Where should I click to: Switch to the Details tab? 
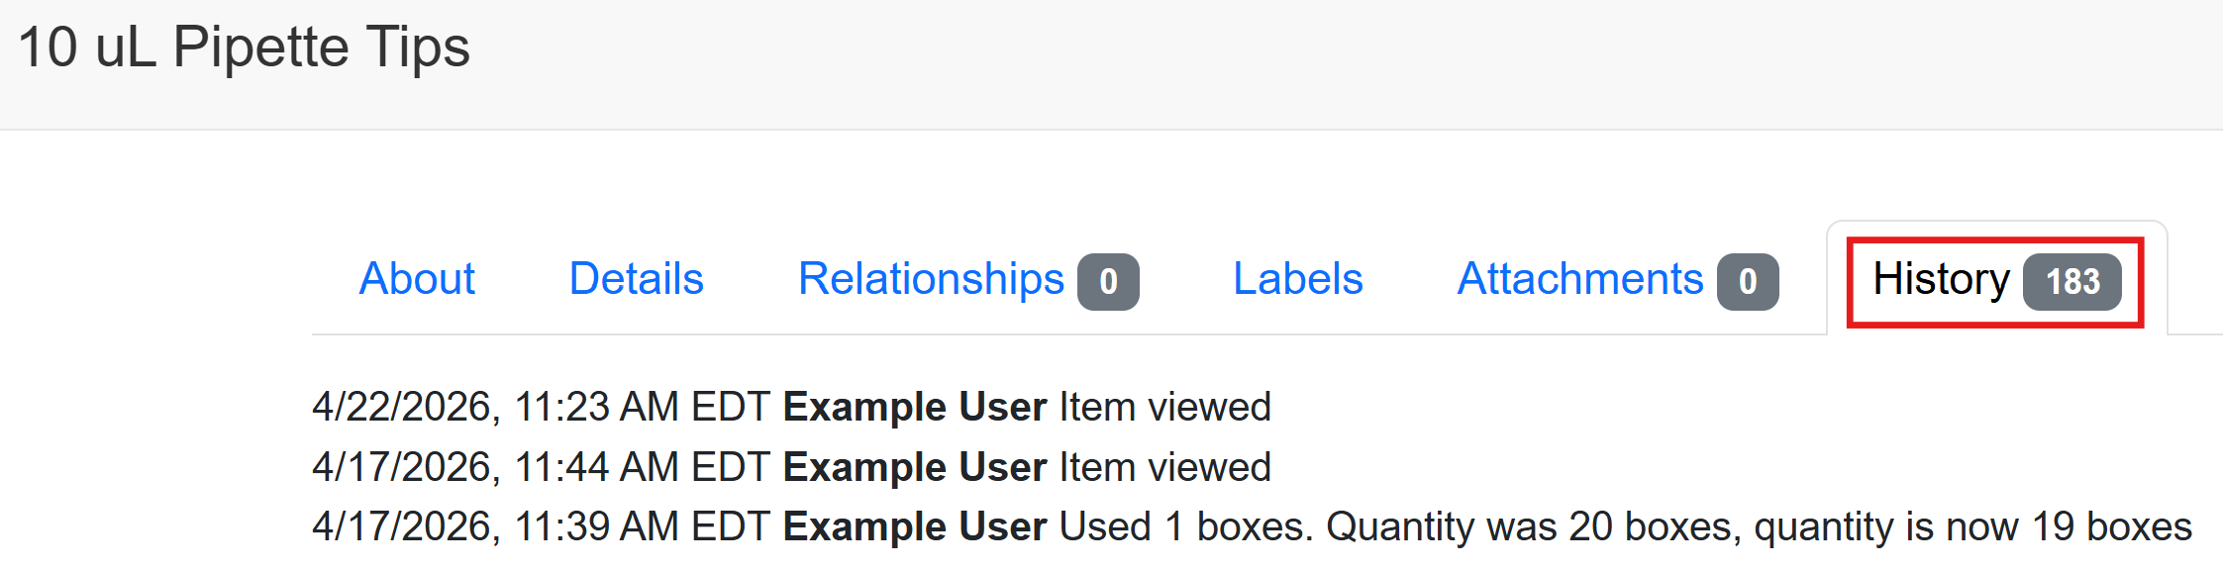[636, 279]
